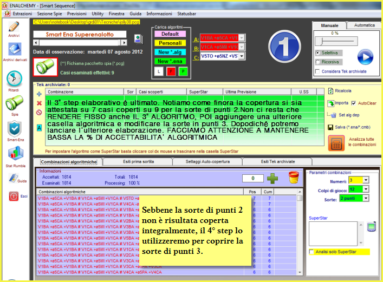Click the cyan A icon in list toolbar
Image resolution: width=383 pixels, height=282 pixels.
39,128
